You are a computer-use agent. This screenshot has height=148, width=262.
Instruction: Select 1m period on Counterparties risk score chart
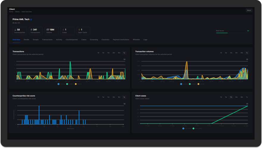pos(108,97)
